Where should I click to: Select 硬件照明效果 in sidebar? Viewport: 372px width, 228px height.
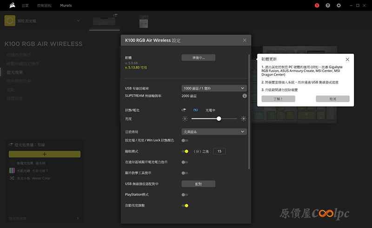pyautogui.click(x=19, y=81)
